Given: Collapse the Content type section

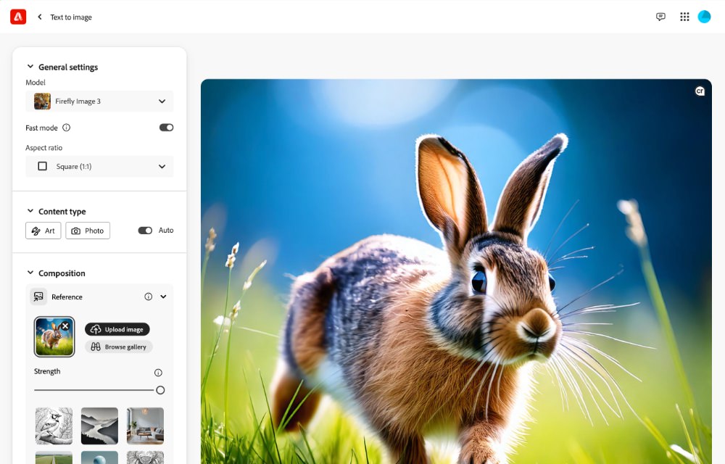Looking at the screenshot, I should point(30,211).
